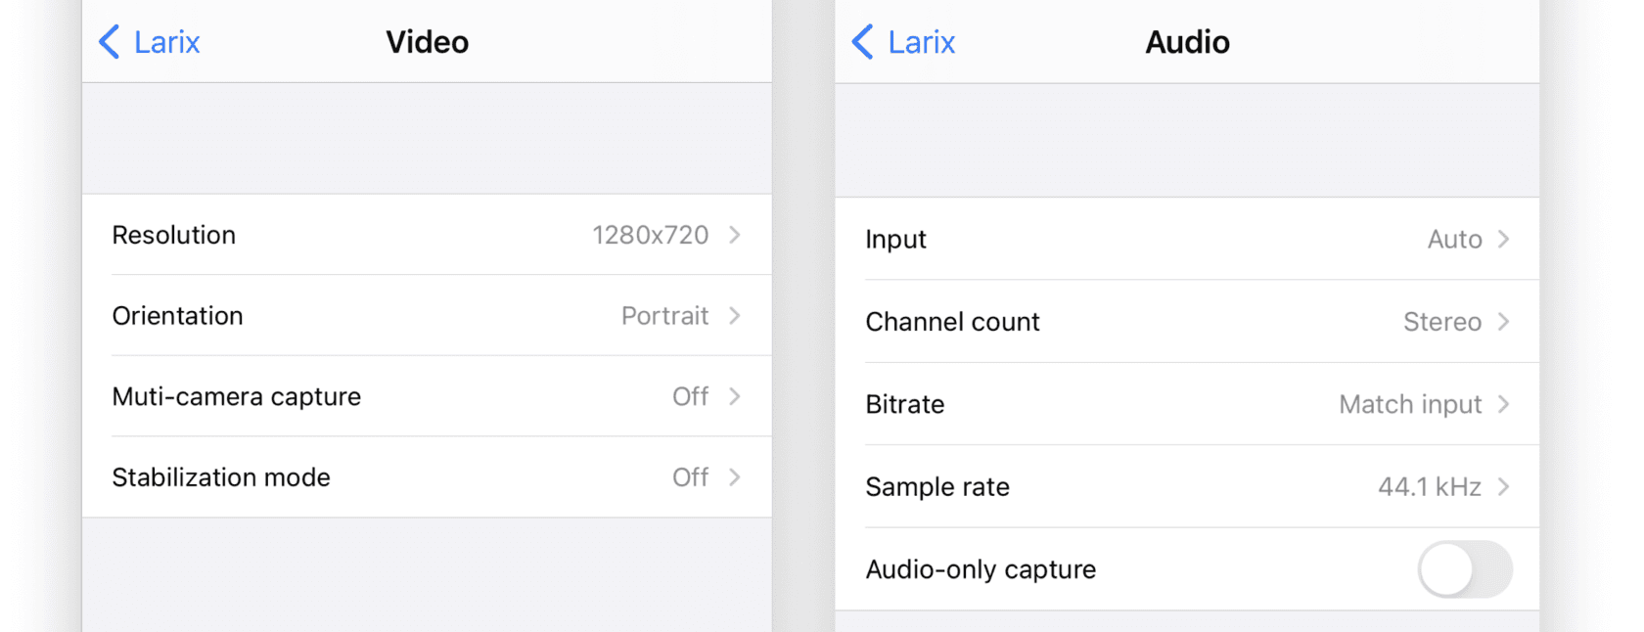Open the Orientation setting row
This screenshot has width=1644, height=632.
(x=177, y=316)
